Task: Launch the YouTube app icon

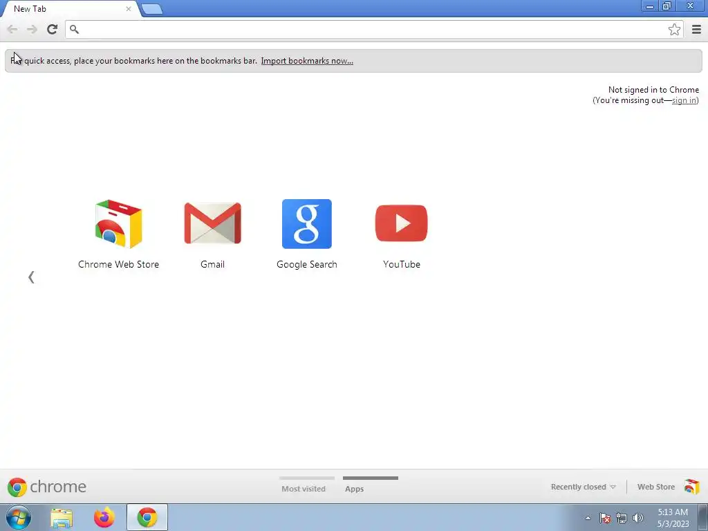Action: click(402, 223)
